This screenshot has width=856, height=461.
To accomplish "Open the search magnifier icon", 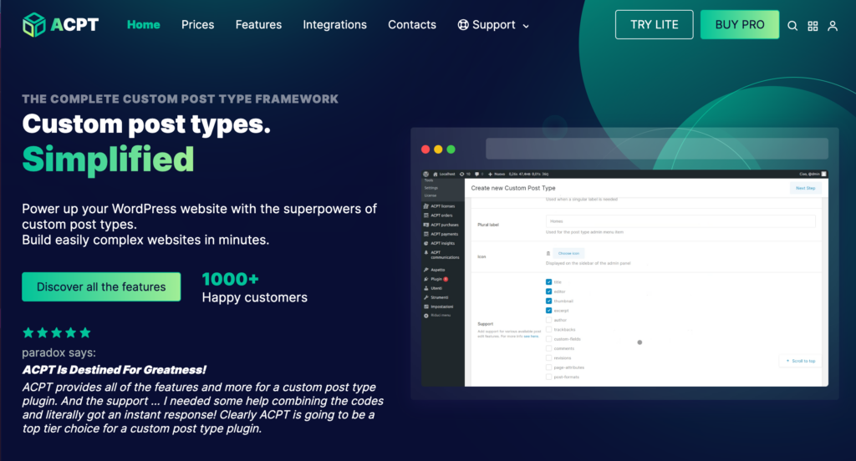I will (792, 26).
